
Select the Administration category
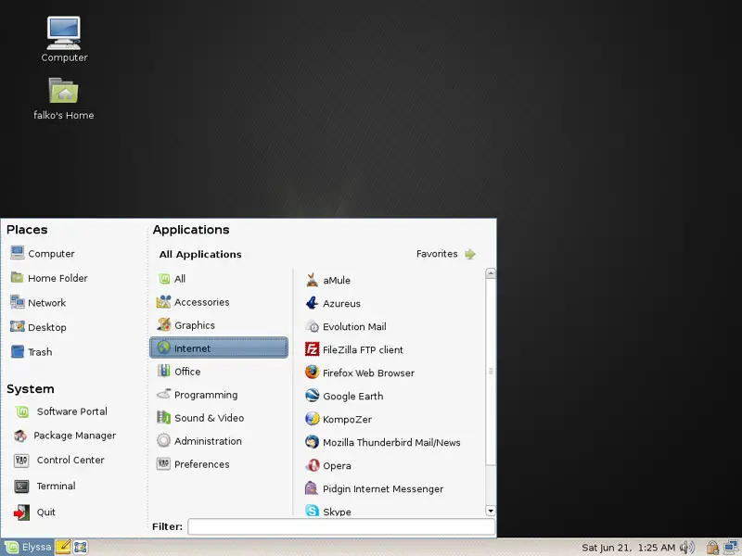(219, 441)
